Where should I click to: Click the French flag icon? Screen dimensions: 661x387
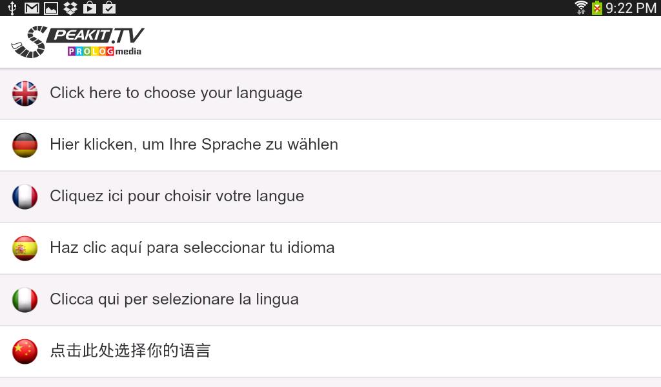(25, 196)
